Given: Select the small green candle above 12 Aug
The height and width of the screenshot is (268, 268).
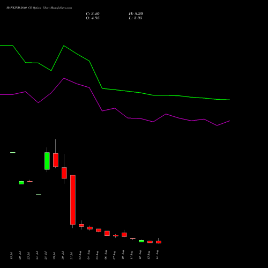Looking at the screenshot, I should coord(142,241).
